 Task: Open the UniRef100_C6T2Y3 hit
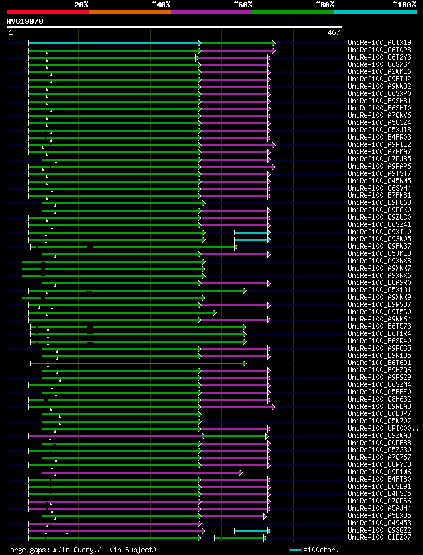379,57
